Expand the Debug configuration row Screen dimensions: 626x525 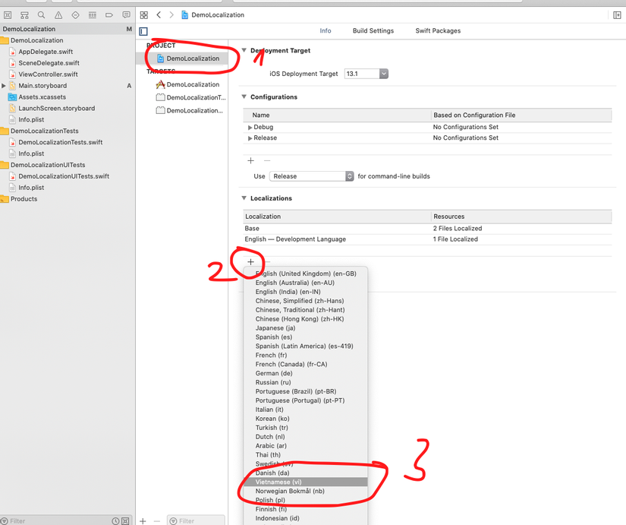pyautogui.click(x=250, y=127)
